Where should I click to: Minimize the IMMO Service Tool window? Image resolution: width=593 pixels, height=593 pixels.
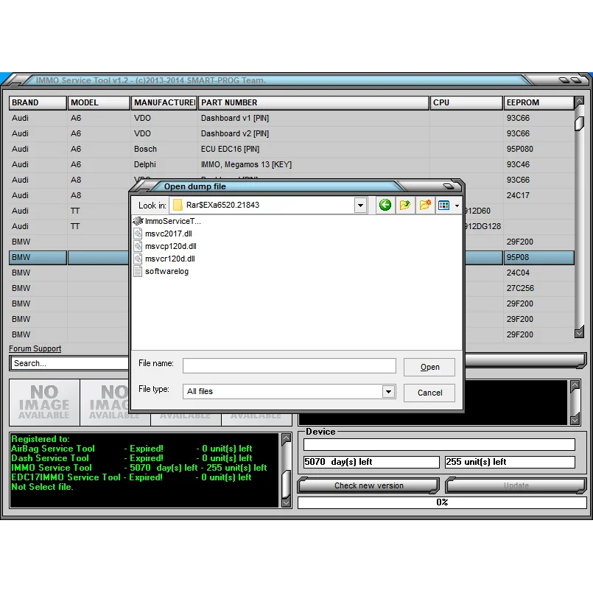coord(564,80)
